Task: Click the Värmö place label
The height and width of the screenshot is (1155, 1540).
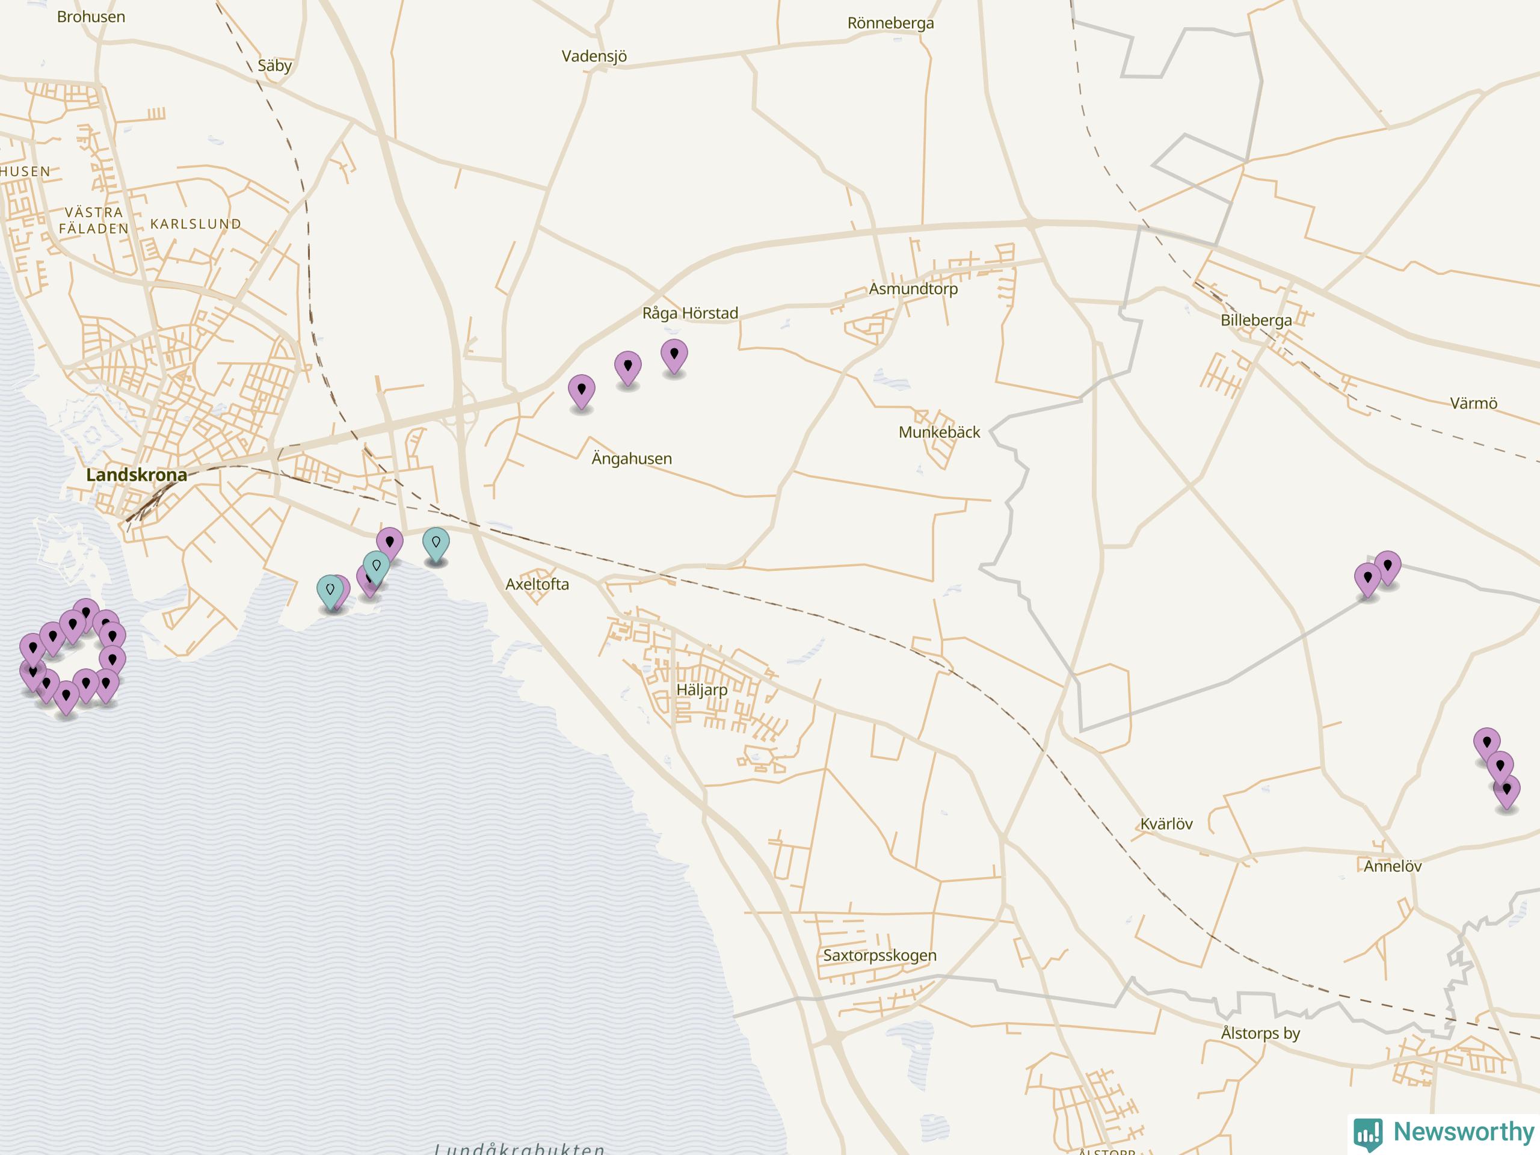Action: click(x=1473, y=403)
